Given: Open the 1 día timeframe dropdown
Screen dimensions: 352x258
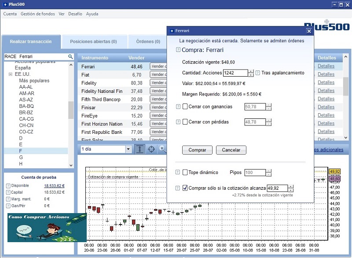Looking at the screenshot, I should (x=128, y=149).
